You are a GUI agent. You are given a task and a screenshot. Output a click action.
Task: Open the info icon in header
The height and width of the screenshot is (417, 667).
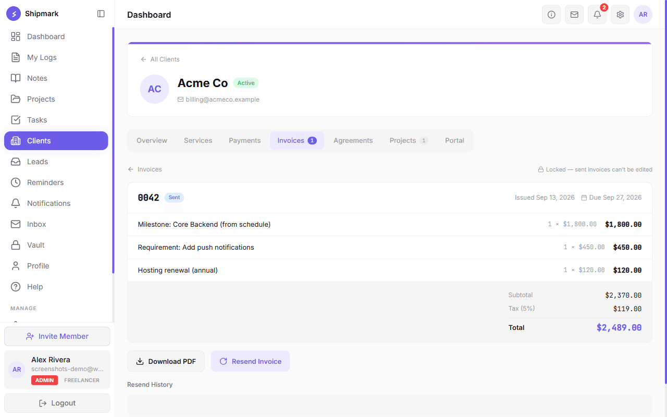(x=551, y=15)
